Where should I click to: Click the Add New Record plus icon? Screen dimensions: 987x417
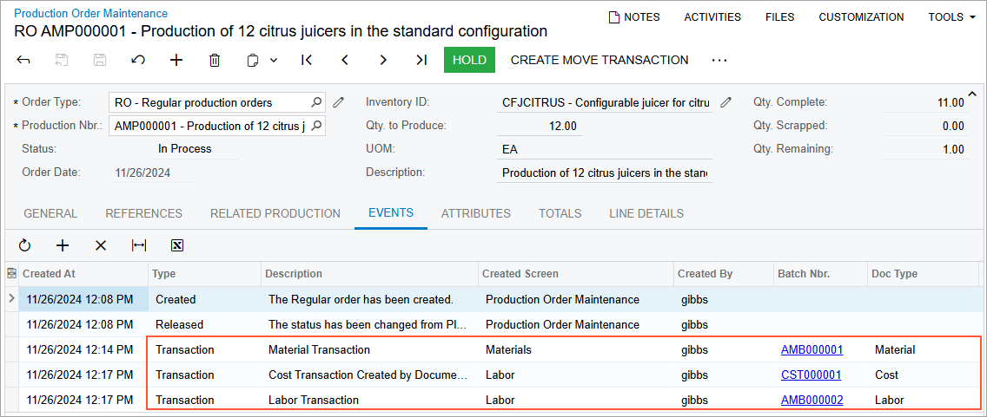[x=176, y=61]
